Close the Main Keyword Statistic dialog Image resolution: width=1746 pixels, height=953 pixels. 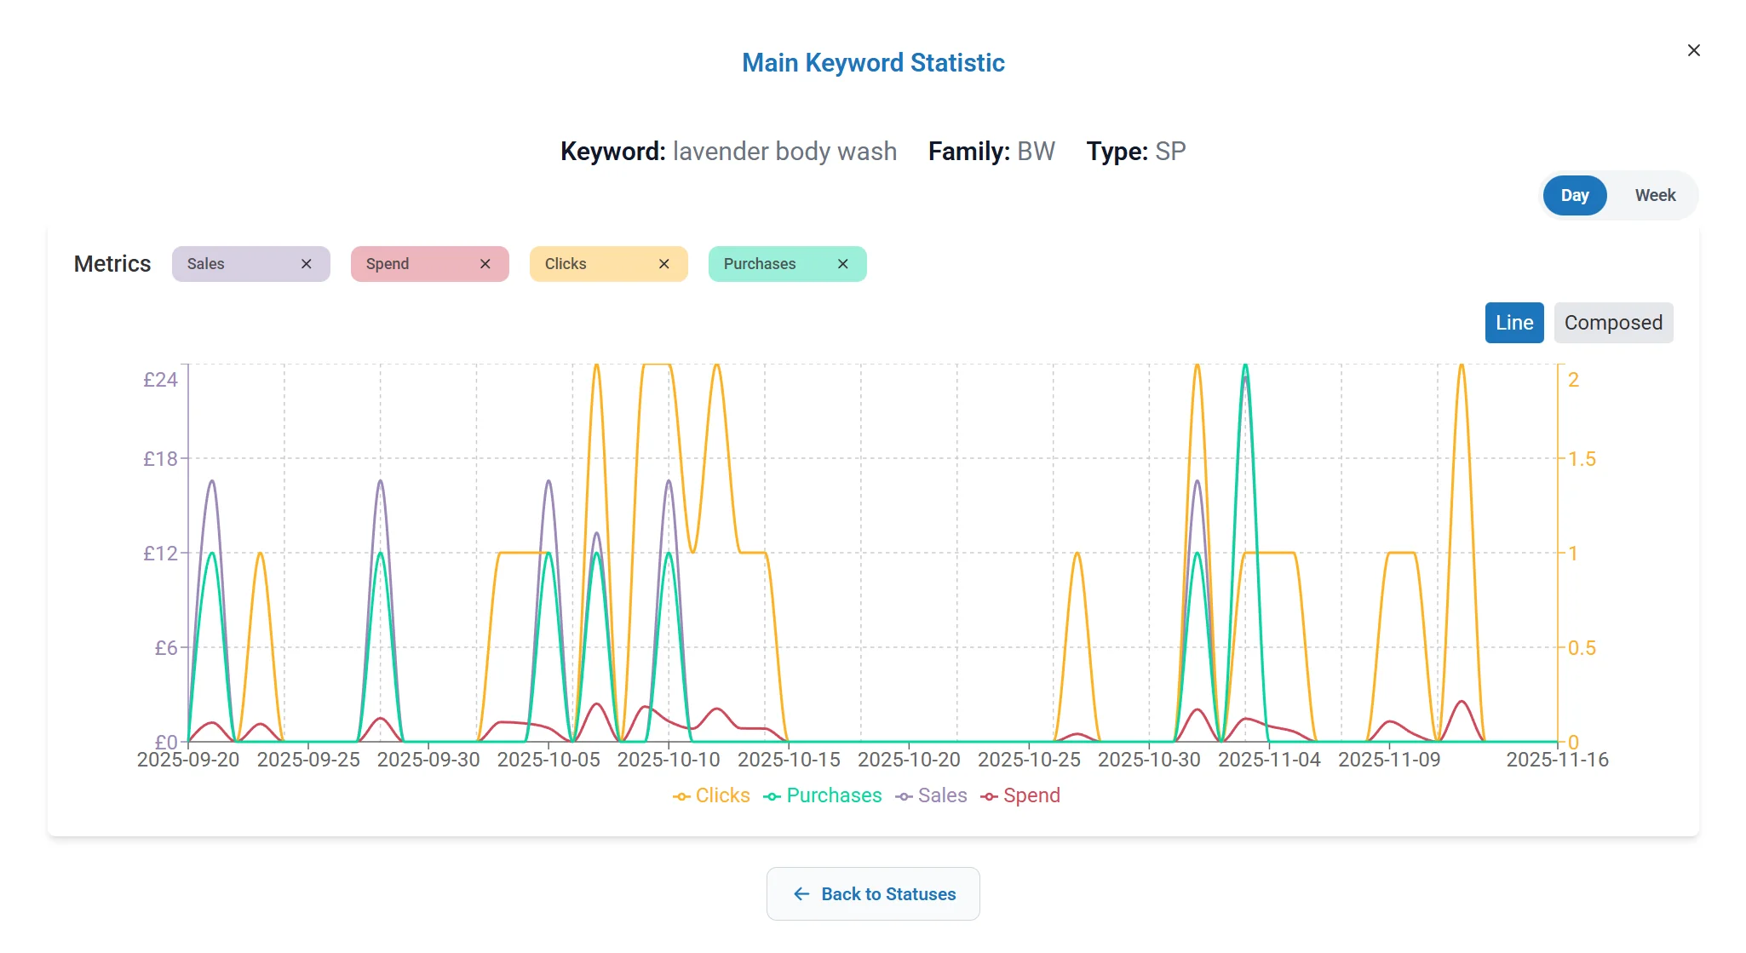point(1692,50)
